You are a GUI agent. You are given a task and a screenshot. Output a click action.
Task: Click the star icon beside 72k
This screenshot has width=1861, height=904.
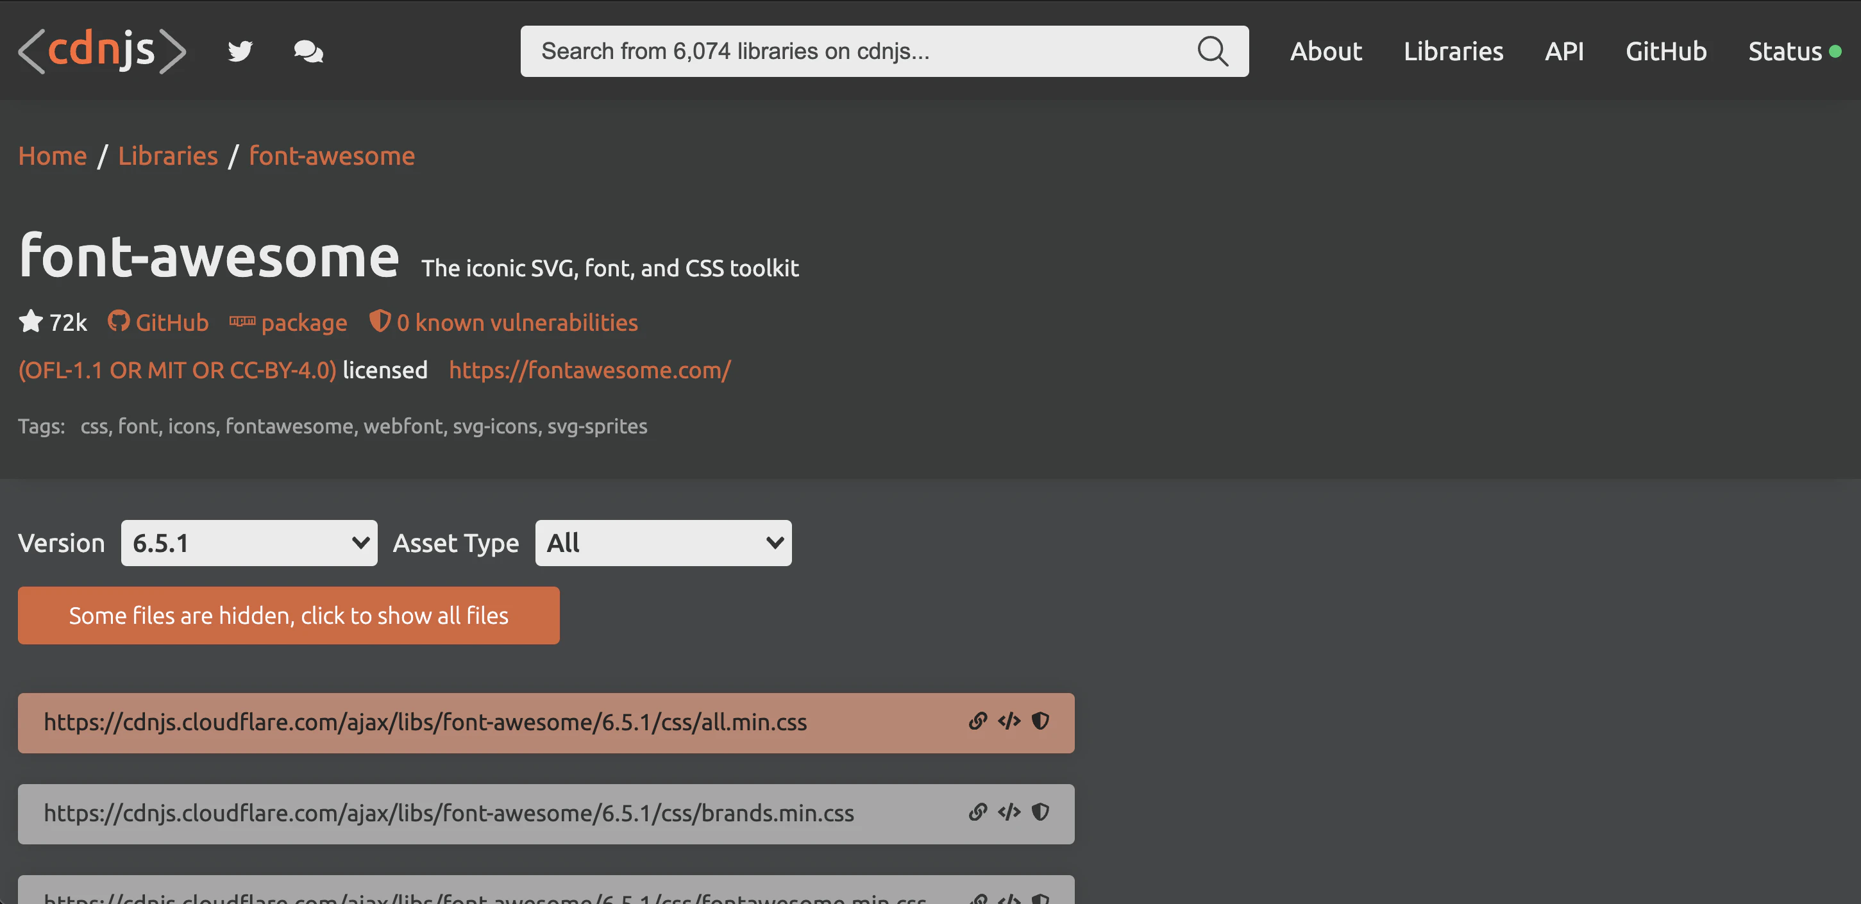tap(31, 321)
